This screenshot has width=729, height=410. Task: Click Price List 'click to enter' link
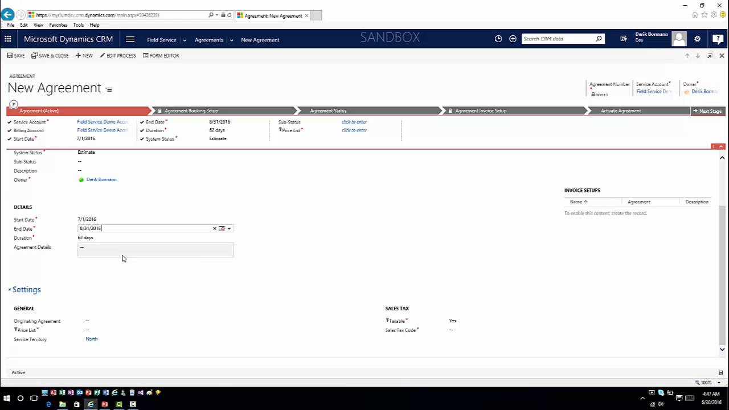coord(354,130)
